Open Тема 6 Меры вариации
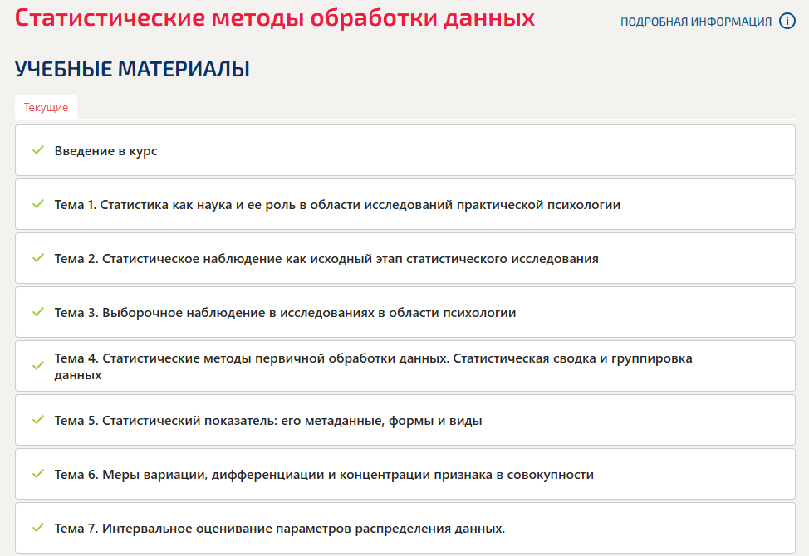This screenshot has height=556, width=809. tap(405, 474)
